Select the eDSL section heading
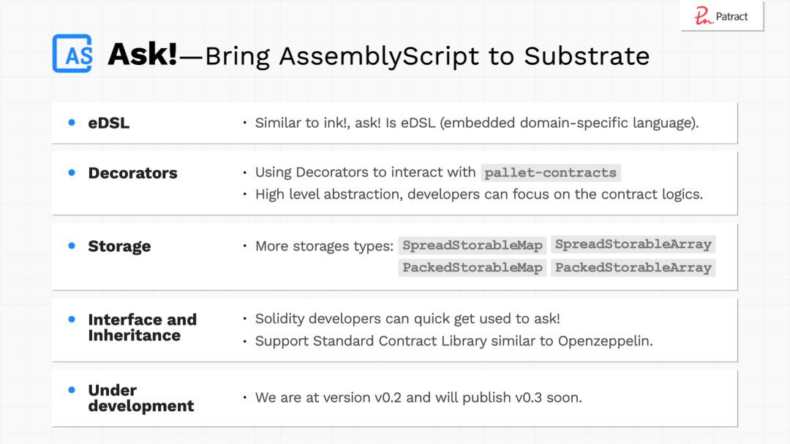790x444 pixels. tap(109, 123)
